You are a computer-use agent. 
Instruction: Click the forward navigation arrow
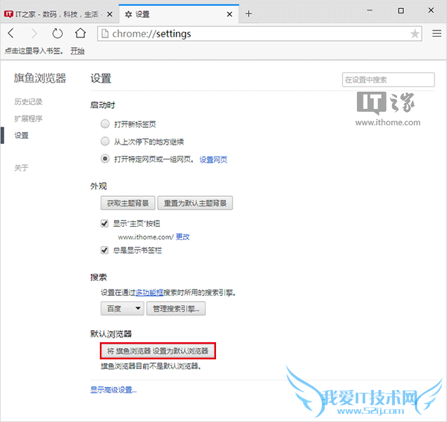point(34,34)
